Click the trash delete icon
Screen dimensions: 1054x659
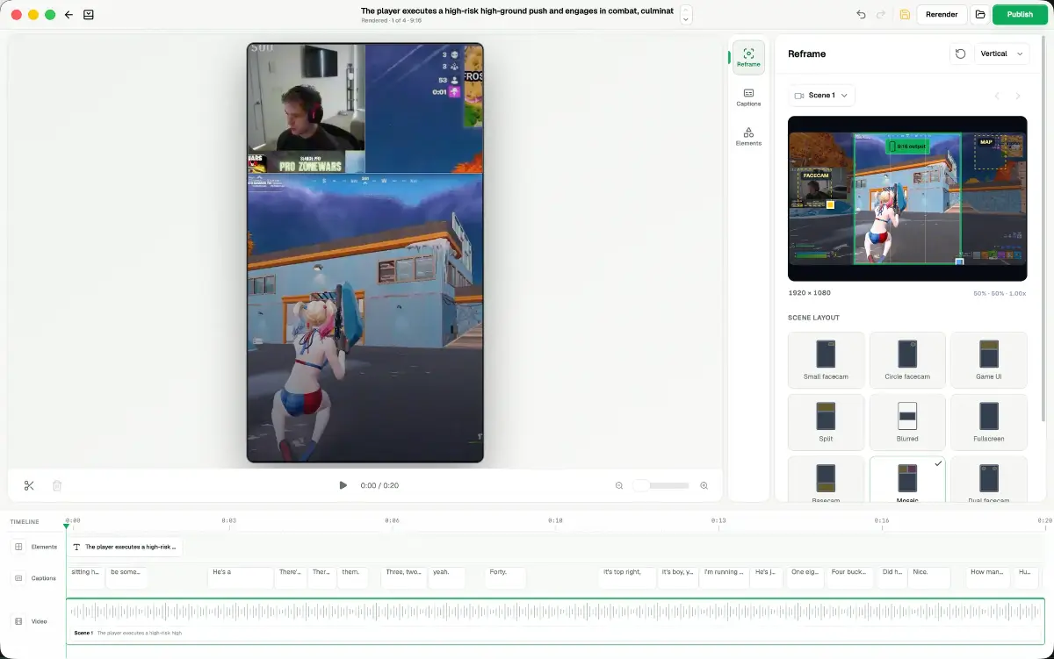pos(57,485)
